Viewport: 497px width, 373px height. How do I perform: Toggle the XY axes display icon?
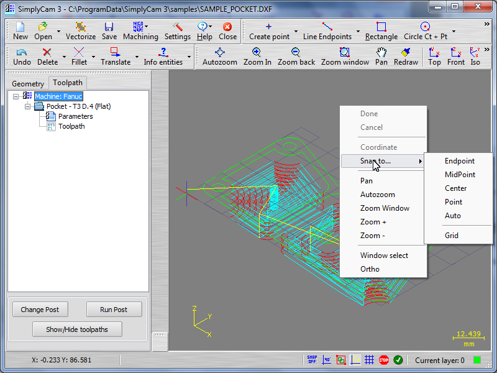tap(355, 360)
